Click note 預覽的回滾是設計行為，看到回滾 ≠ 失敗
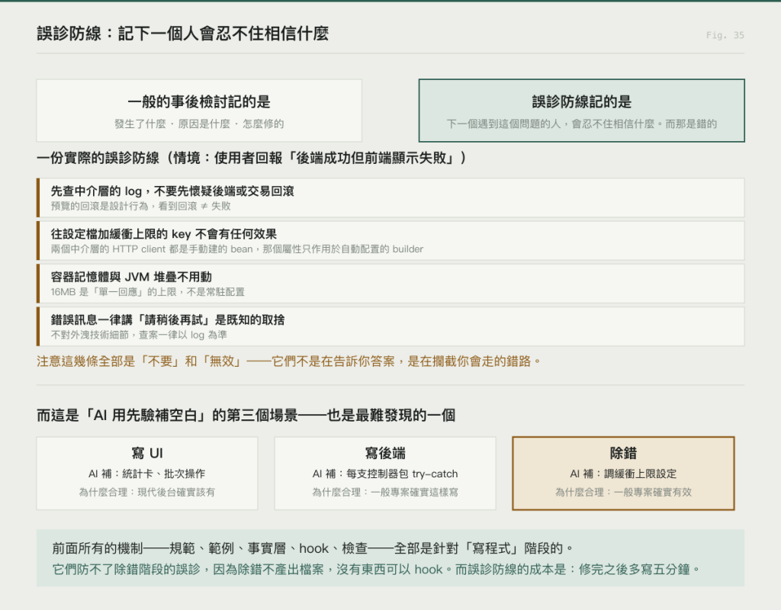This screenshot has width=781, height=610. point(140,206)
